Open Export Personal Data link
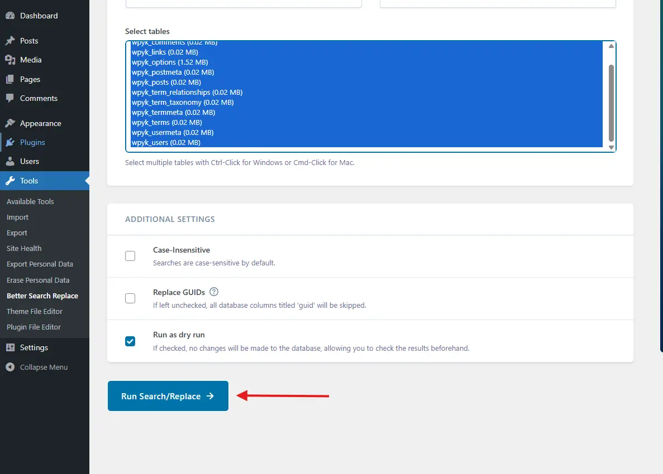The width and height of the screenshot is (663, 474). click(x=40, y=264)
